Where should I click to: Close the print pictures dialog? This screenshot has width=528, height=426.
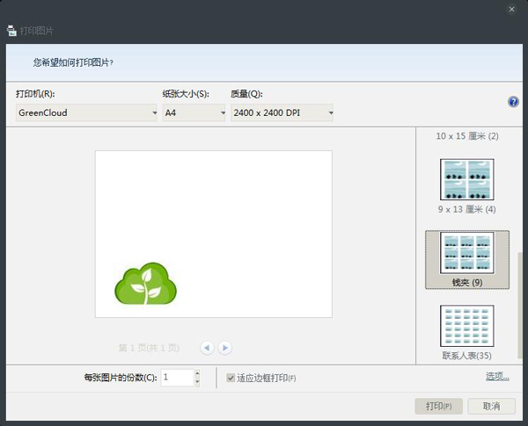tap(511, 10)
